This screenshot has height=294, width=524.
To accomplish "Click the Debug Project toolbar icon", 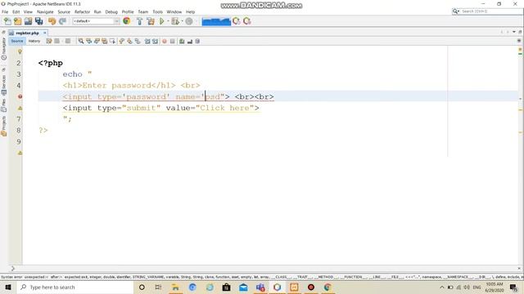I will pos(174,21).
